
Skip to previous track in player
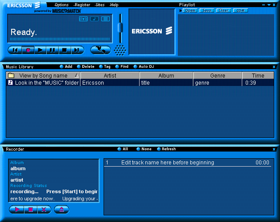(15, 50)
